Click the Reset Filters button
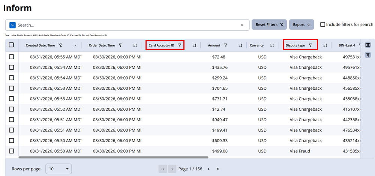This screenshot has height=176, width=375. [269, 24]
